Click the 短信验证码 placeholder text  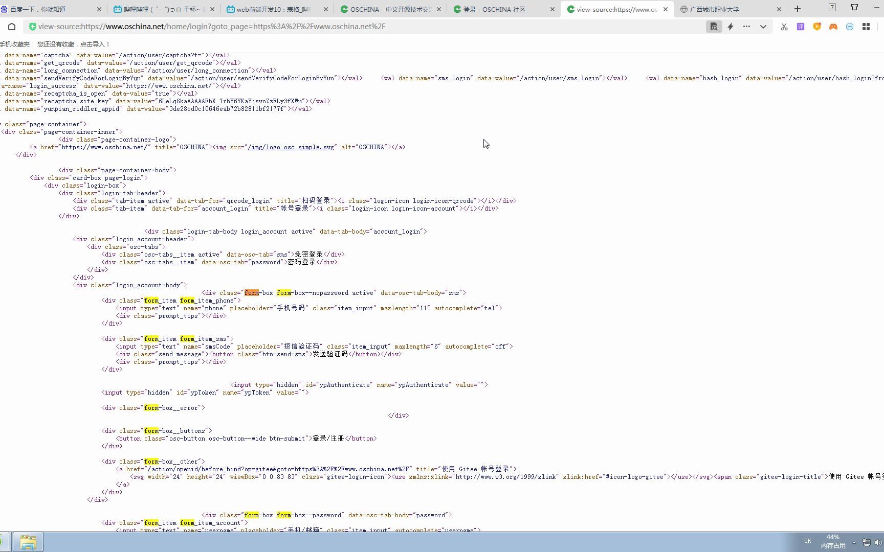click(302, 347)
